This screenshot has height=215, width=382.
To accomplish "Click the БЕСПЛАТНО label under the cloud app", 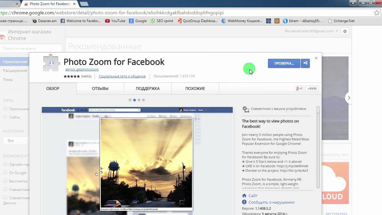I will 336,213.
